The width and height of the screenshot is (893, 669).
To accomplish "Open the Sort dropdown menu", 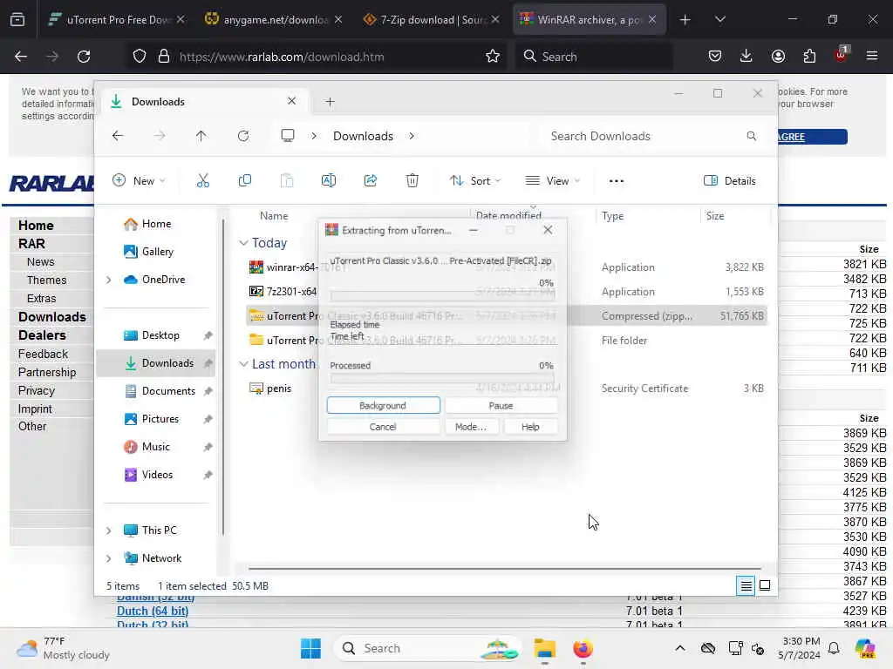I will coord(475,181).
